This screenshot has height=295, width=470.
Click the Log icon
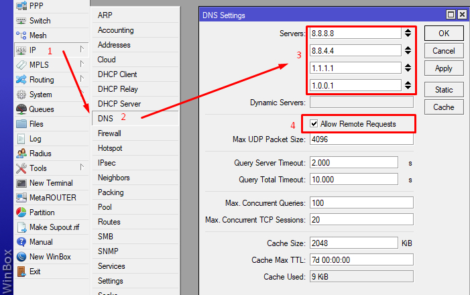[21, 139]
